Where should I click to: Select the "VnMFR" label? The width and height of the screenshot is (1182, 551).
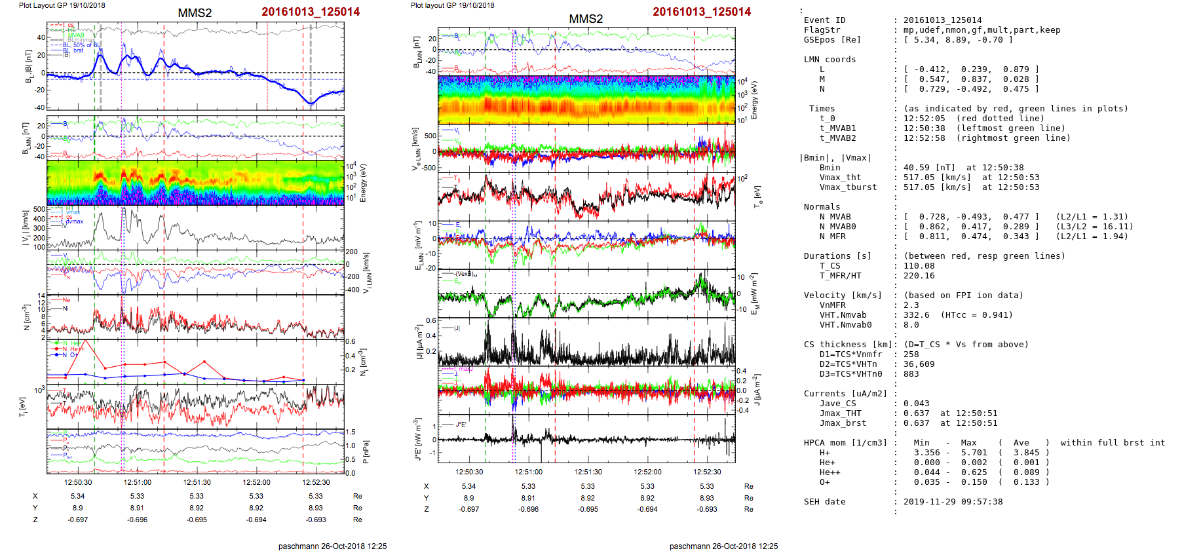(832, 305)
